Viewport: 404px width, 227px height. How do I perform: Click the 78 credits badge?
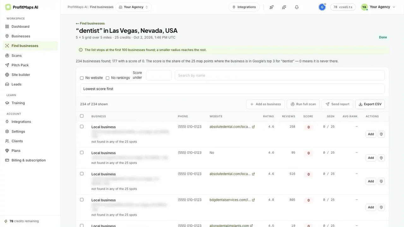pos(343,7)
